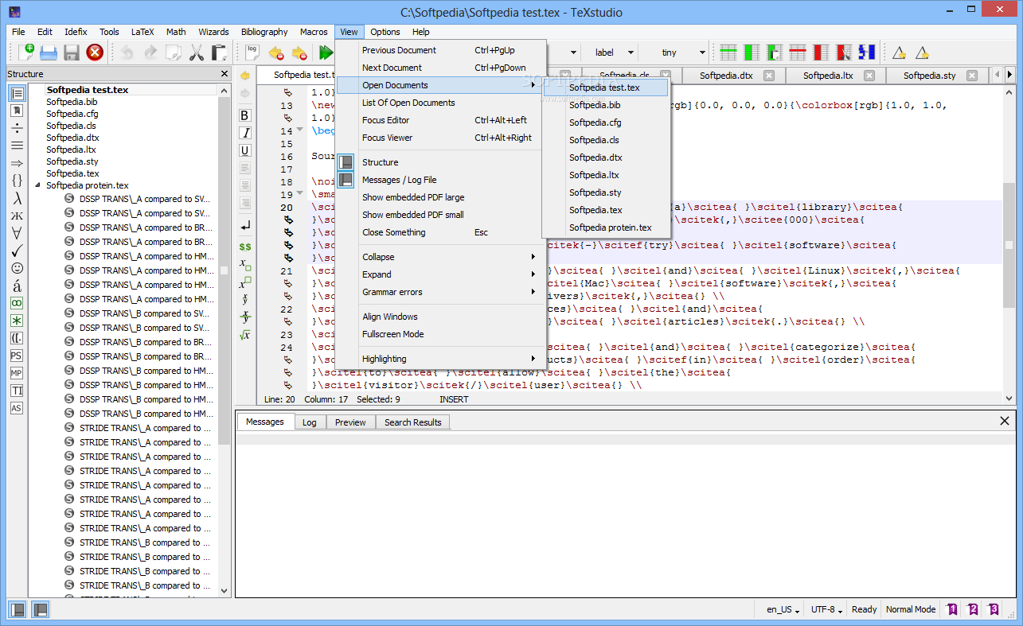1023x626 pixels.
Task: Click the red circle X close-document icon
Action: [x=95, y=52]
